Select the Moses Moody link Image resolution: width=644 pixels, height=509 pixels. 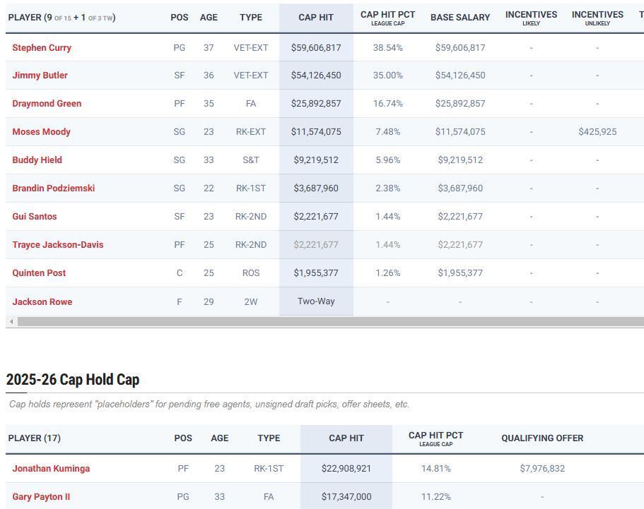[41, 131]
